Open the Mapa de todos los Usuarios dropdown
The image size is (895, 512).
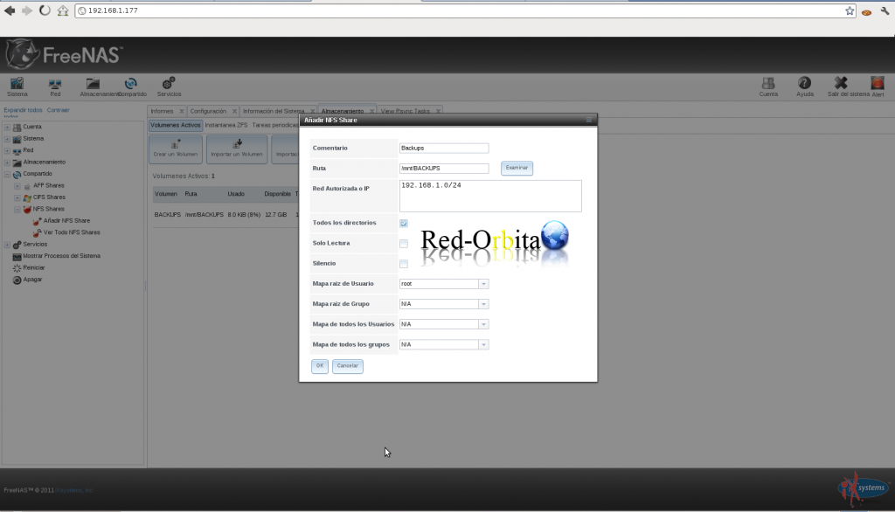pyautogui.click(x=483, y=324)
